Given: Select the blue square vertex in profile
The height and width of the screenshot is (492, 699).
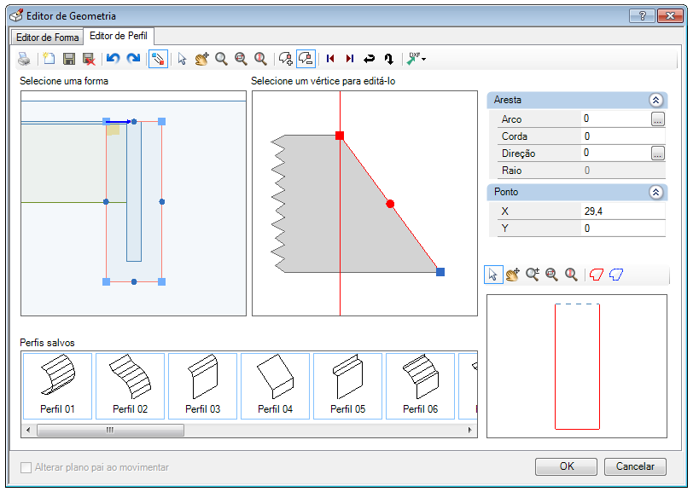Looking at the screenshot, I should pos(440,272).
